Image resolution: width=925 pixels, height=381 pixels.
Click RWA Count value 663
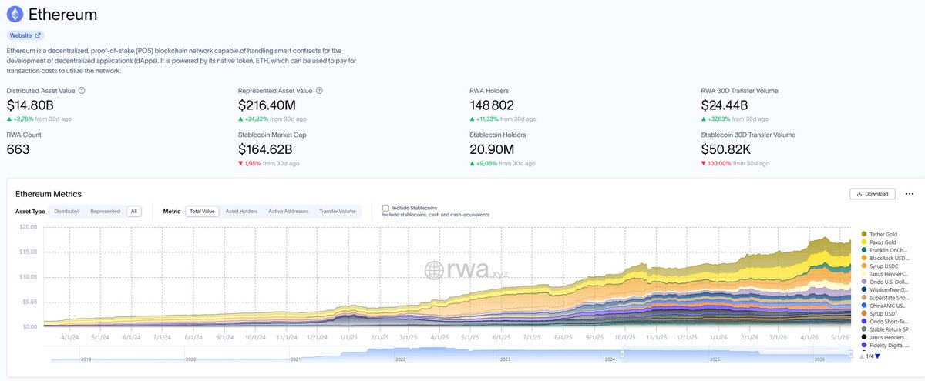tap(18, 149)
